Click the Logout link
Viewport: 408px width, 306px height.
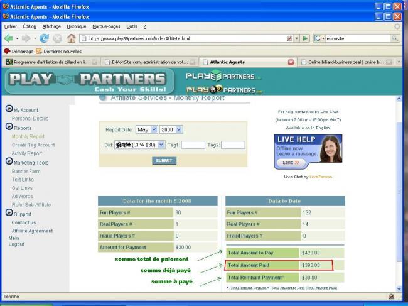pos(16,244)
